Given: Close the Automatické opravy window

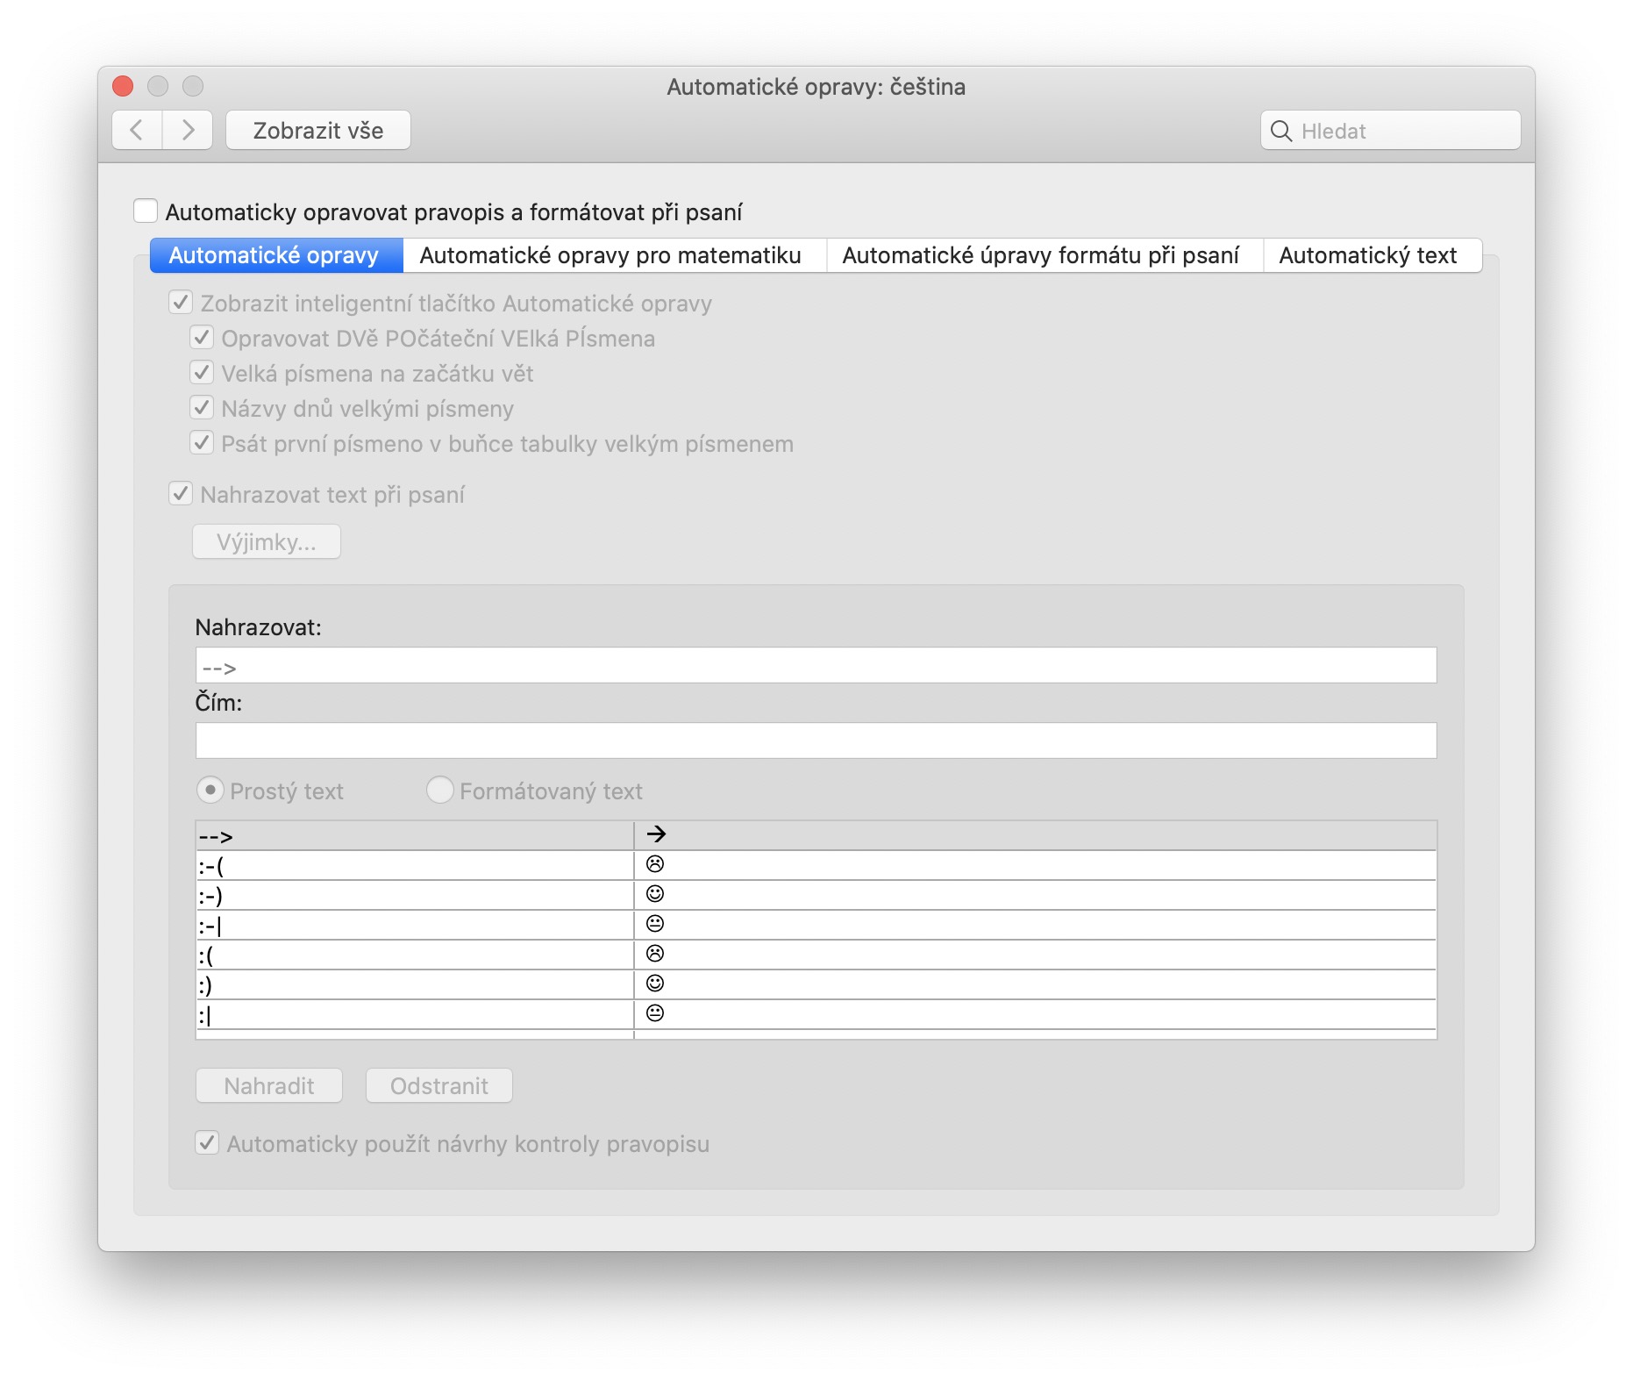Looking at the screenshot, I should pyautogui.click(x=123, y=86).
